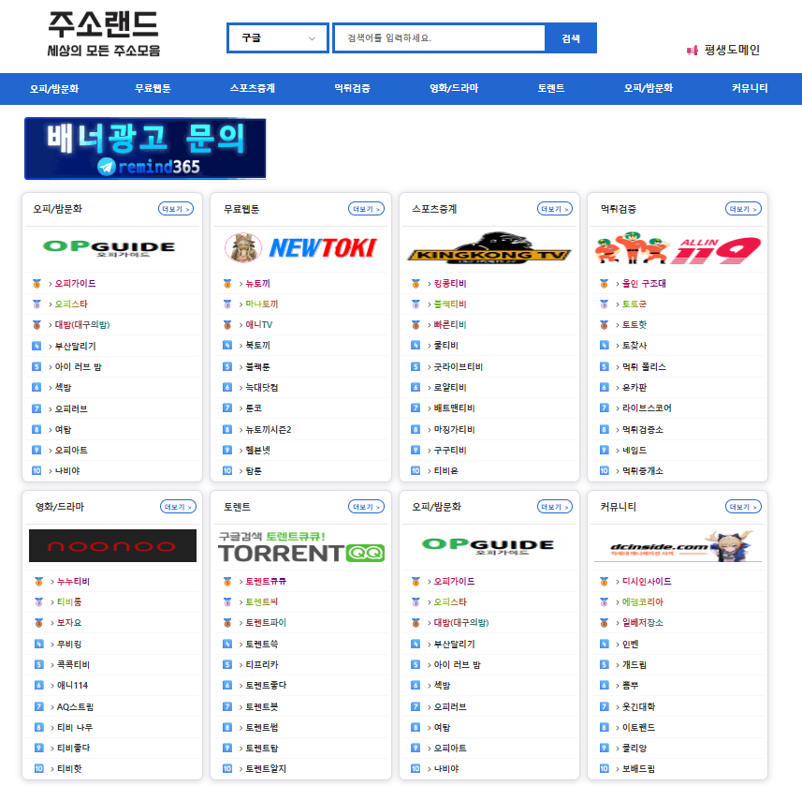802x786 pixels.
Task: Click the noonoo logo banner
Action: tap(112, 546)
